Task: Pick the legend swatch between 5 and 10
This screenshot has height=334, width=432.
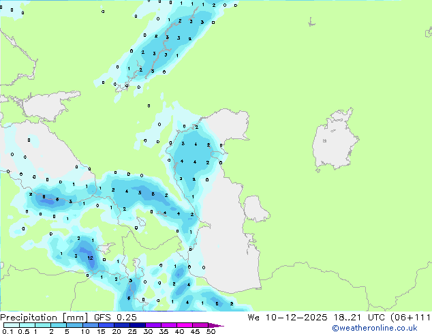Action: point(75,325)
